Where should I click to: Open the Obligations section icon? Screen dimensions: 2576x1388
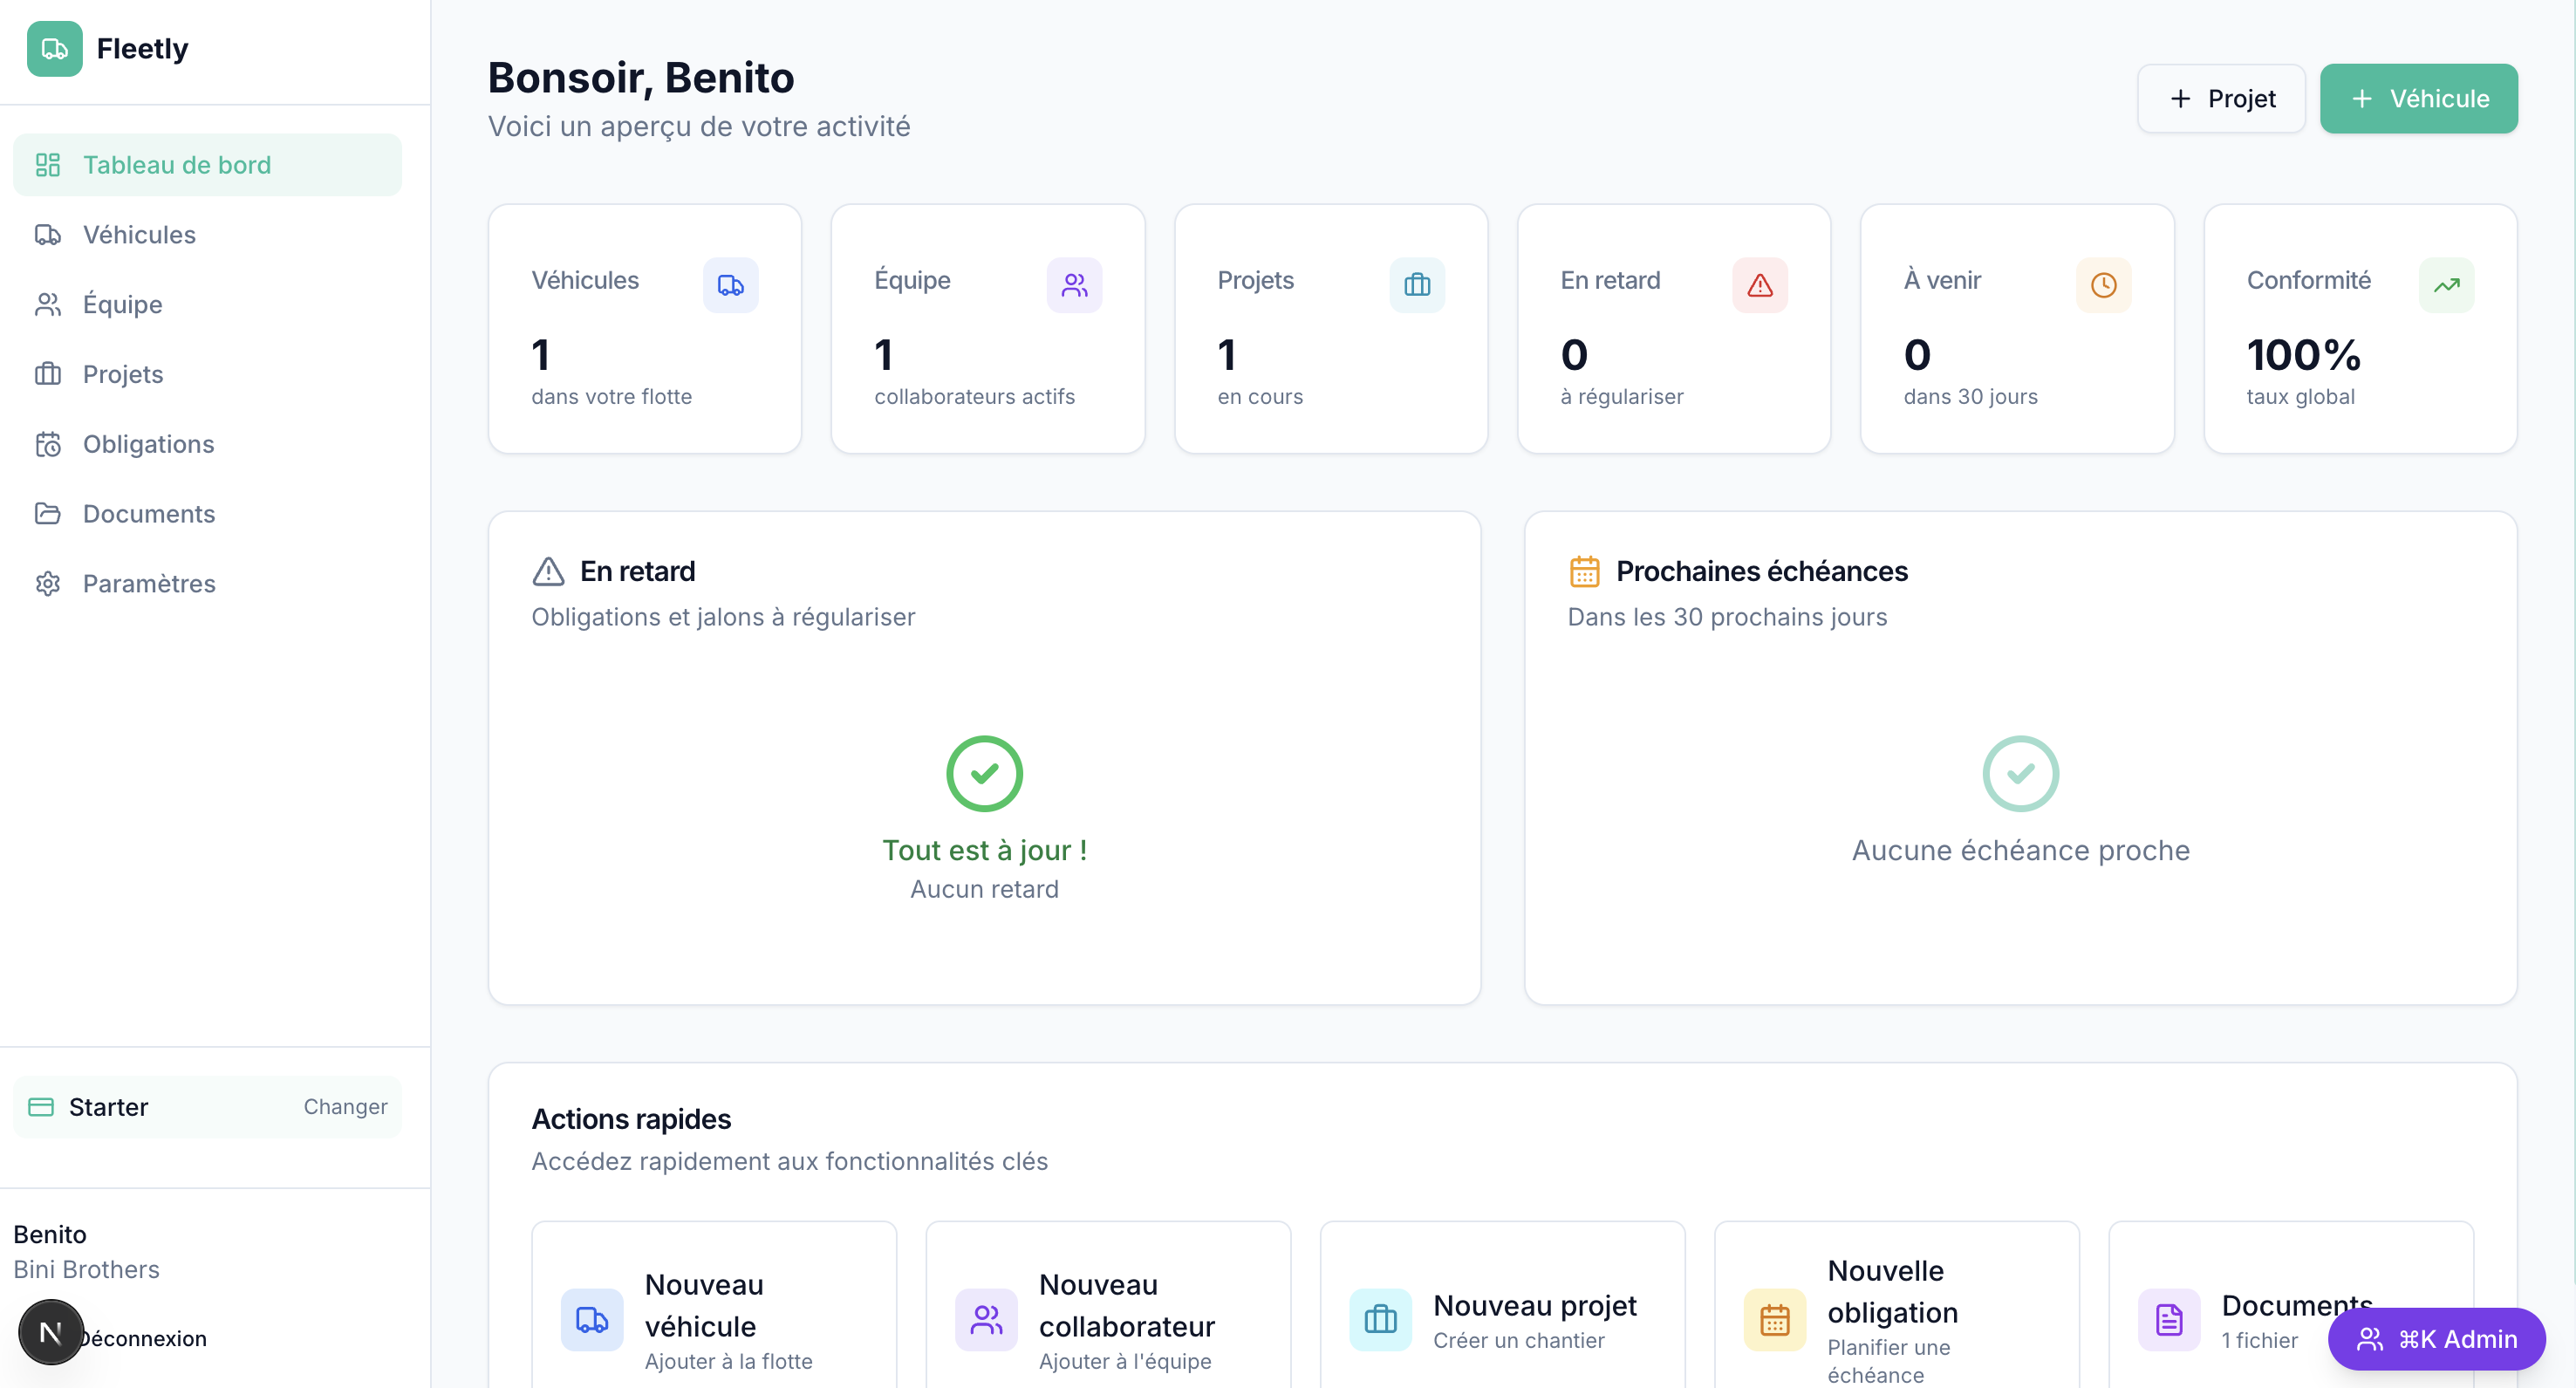tap(48, 444)
